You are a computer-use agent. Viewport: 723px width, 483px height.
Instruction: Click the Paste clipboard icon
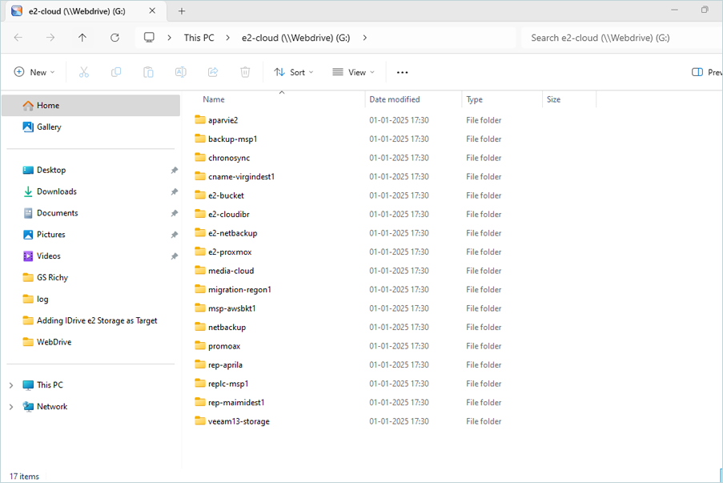[x=148, y=72]
